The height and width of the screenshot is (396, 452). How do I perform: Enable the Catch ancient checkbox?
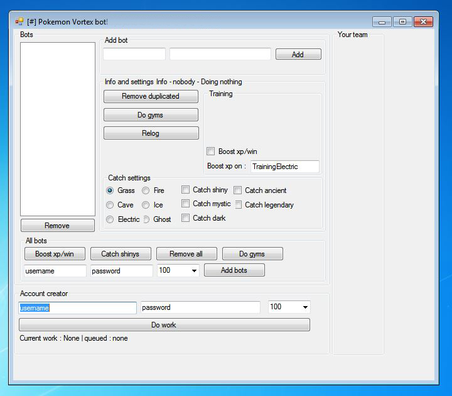click(x=237, y=190)
